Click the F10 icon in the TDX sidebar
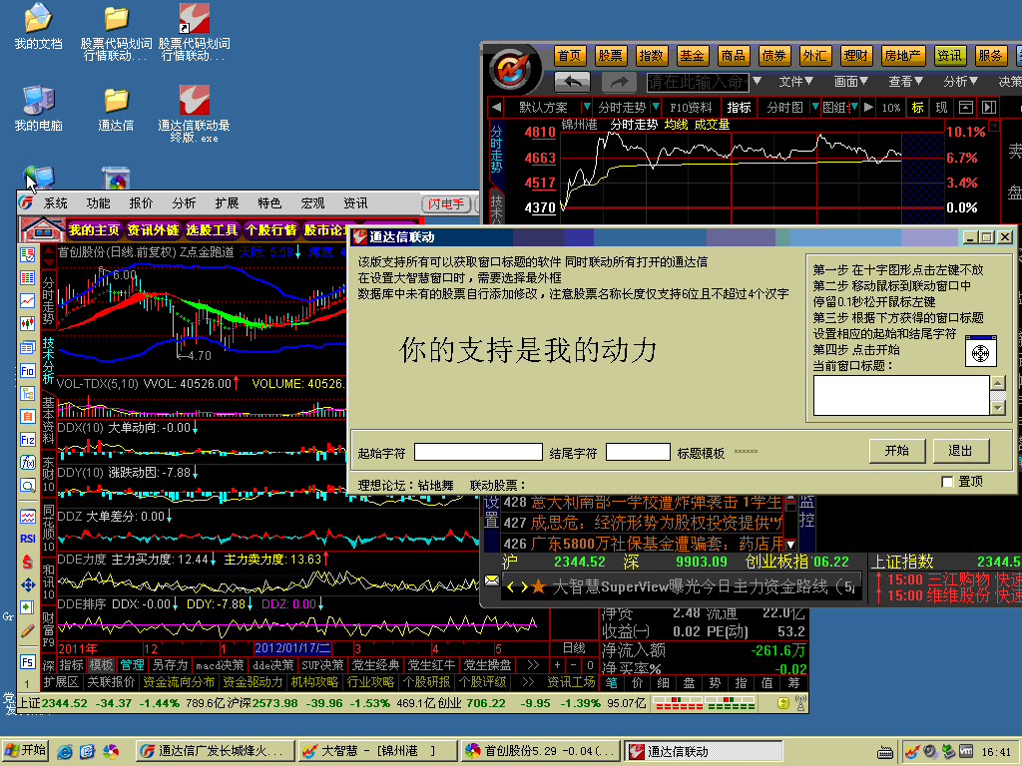The width and height of the screenshot is (1022, 766). click(x=27, y=371)
